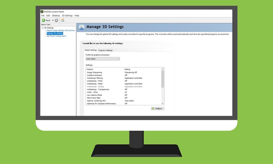Image resolution: width=273 pixels, height=164 pixels.
Task: Select the Image Sharpening row
Action: point(124,72)
